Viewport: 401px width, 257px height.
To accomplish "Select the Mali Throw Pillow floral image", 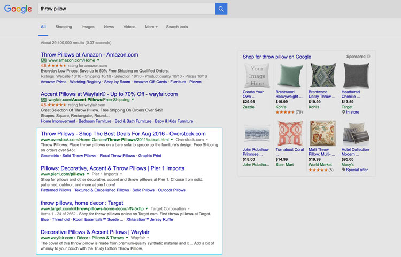I will pyautogui.click(x=323, y=133).
